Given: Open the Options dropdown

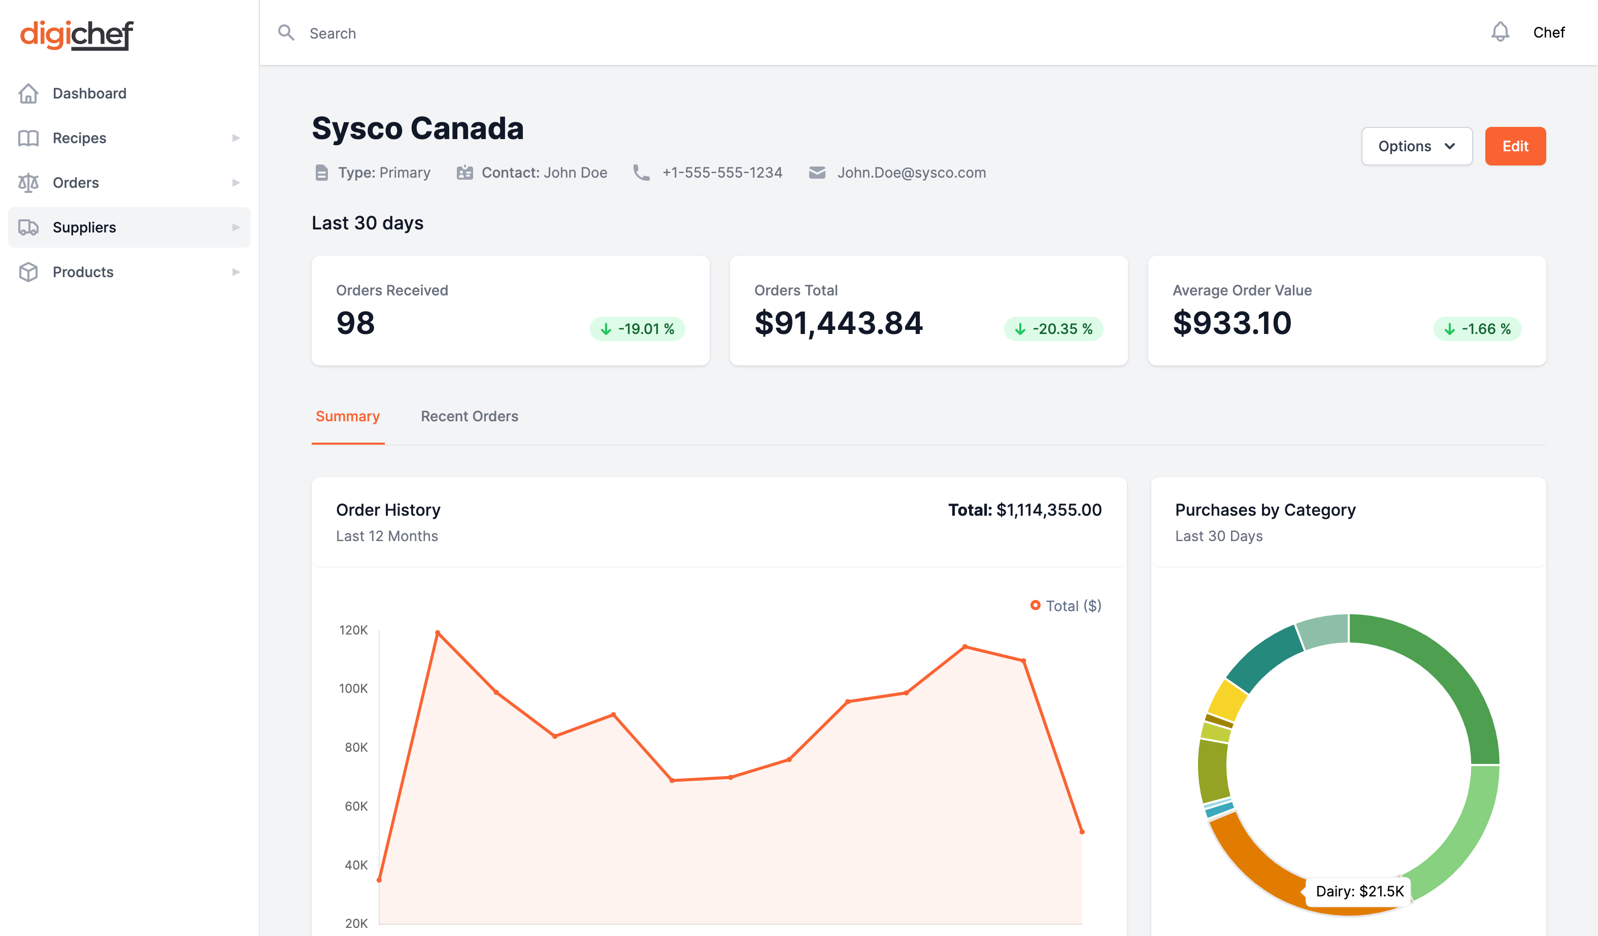Looking at the screenshot, I should point(1417,147).
